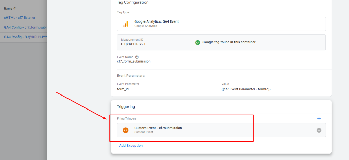Click the Triggering section heading
349x160 pixels.
126,107
